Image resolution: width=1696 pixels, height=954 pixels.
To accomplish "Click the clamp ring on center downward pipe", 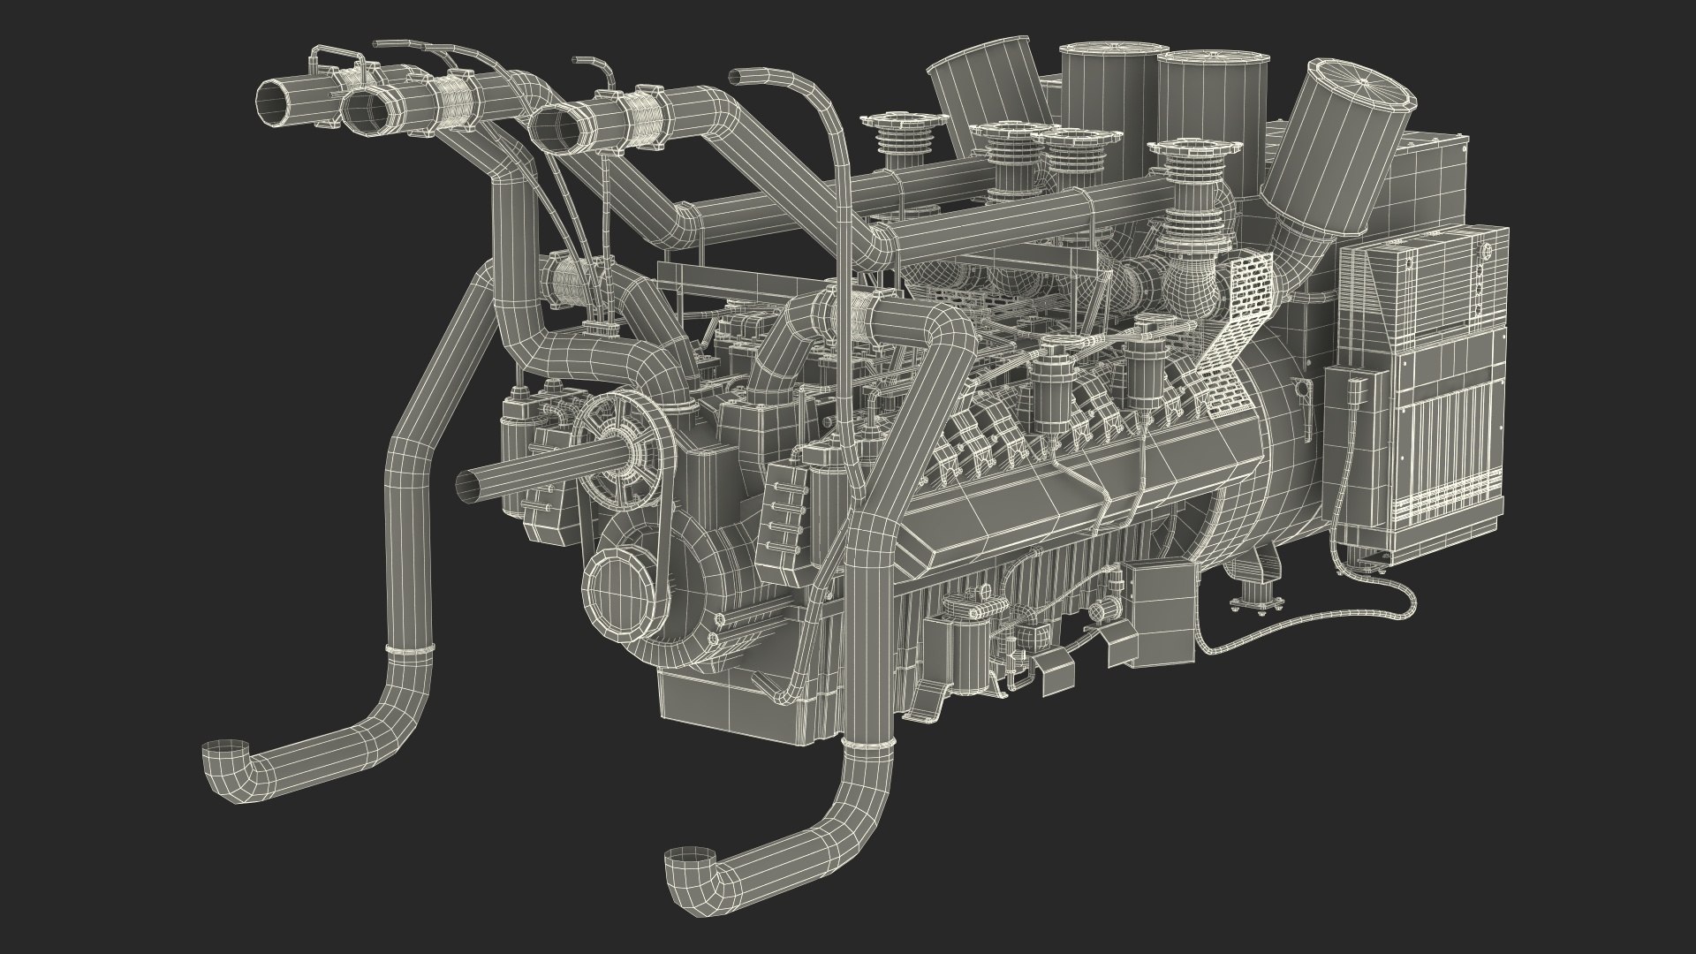I will pos(868,745).
